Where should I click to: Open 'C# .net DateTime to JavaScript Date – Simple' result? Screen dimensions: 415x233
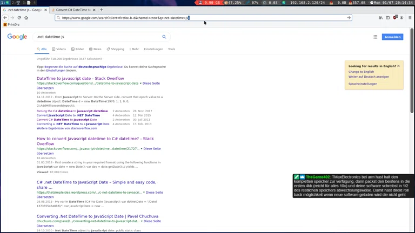pyautogui.click(x=96, y=184)
